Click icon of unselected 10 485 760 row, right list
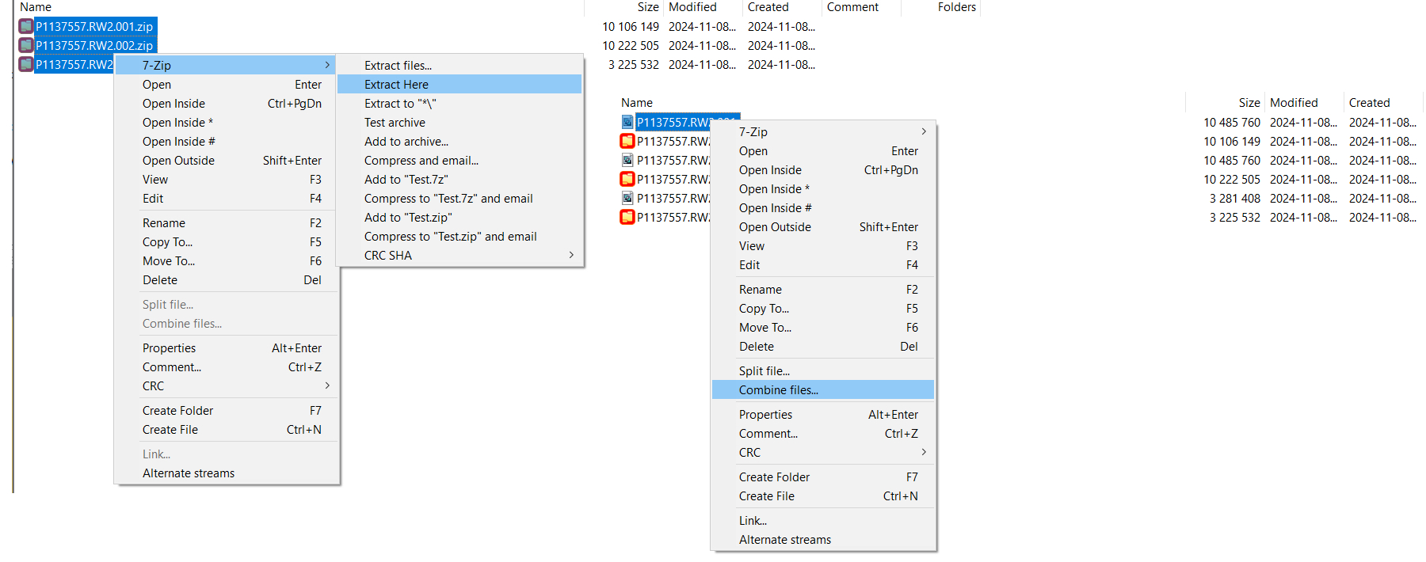This screenshot has height=562, width=1426. click(x=627, y=160)
